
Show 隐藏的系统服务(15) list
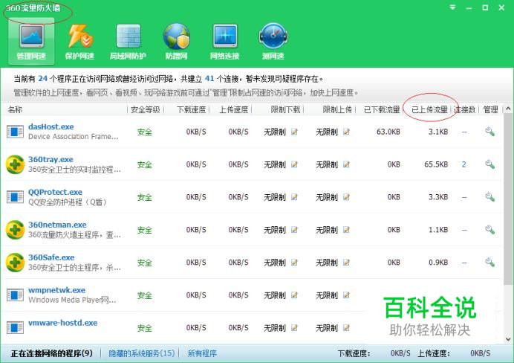[142, 353]
